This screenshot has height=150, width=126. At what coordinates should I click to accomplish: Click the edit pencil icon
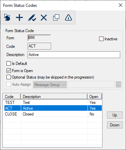(32, 17)
